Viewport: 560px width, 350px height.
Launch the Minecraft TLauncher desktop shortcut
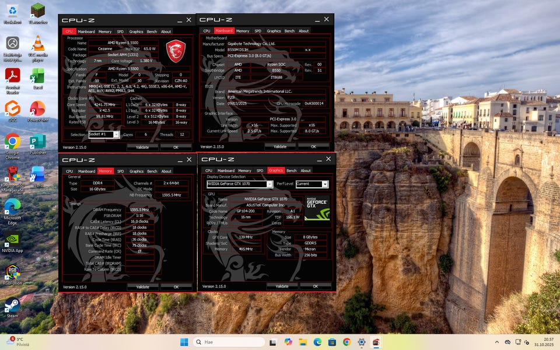(x=38, y=13)
